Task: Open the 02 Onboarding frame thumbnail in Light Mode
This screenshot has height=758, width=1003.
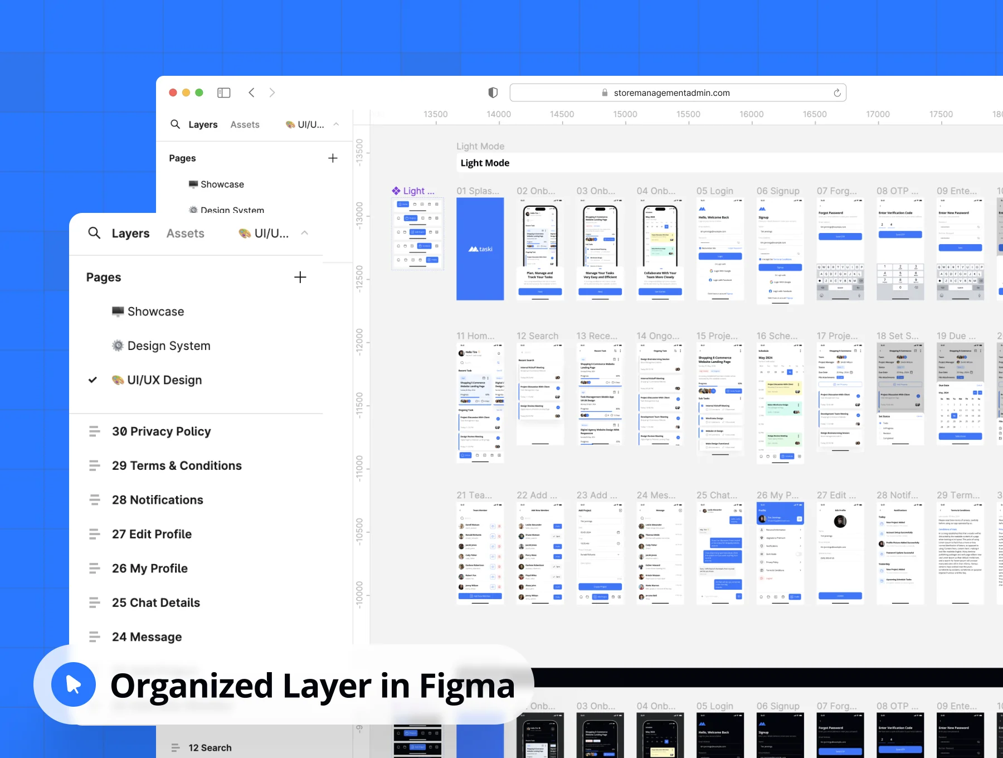Action: pyautogui.click(x=540, y=249)
